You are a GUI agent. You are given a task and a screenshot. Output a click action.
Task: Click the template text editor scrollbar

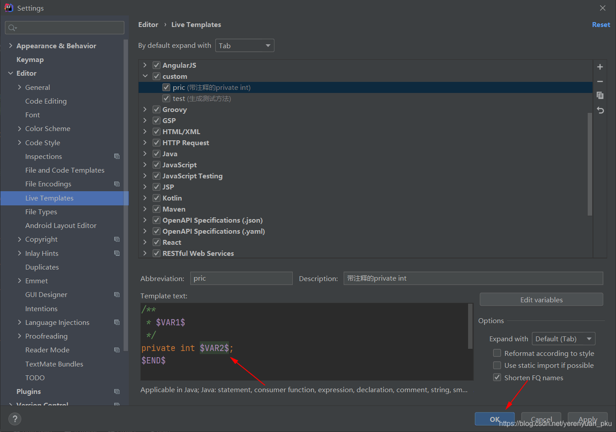coord(470,326)
